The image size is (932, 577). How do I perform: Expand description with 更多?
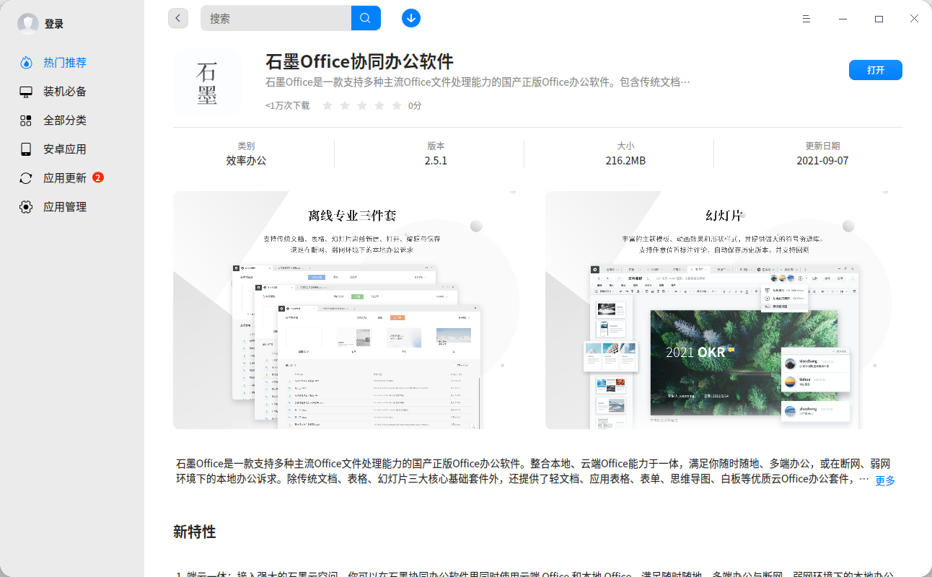(885, 480)
